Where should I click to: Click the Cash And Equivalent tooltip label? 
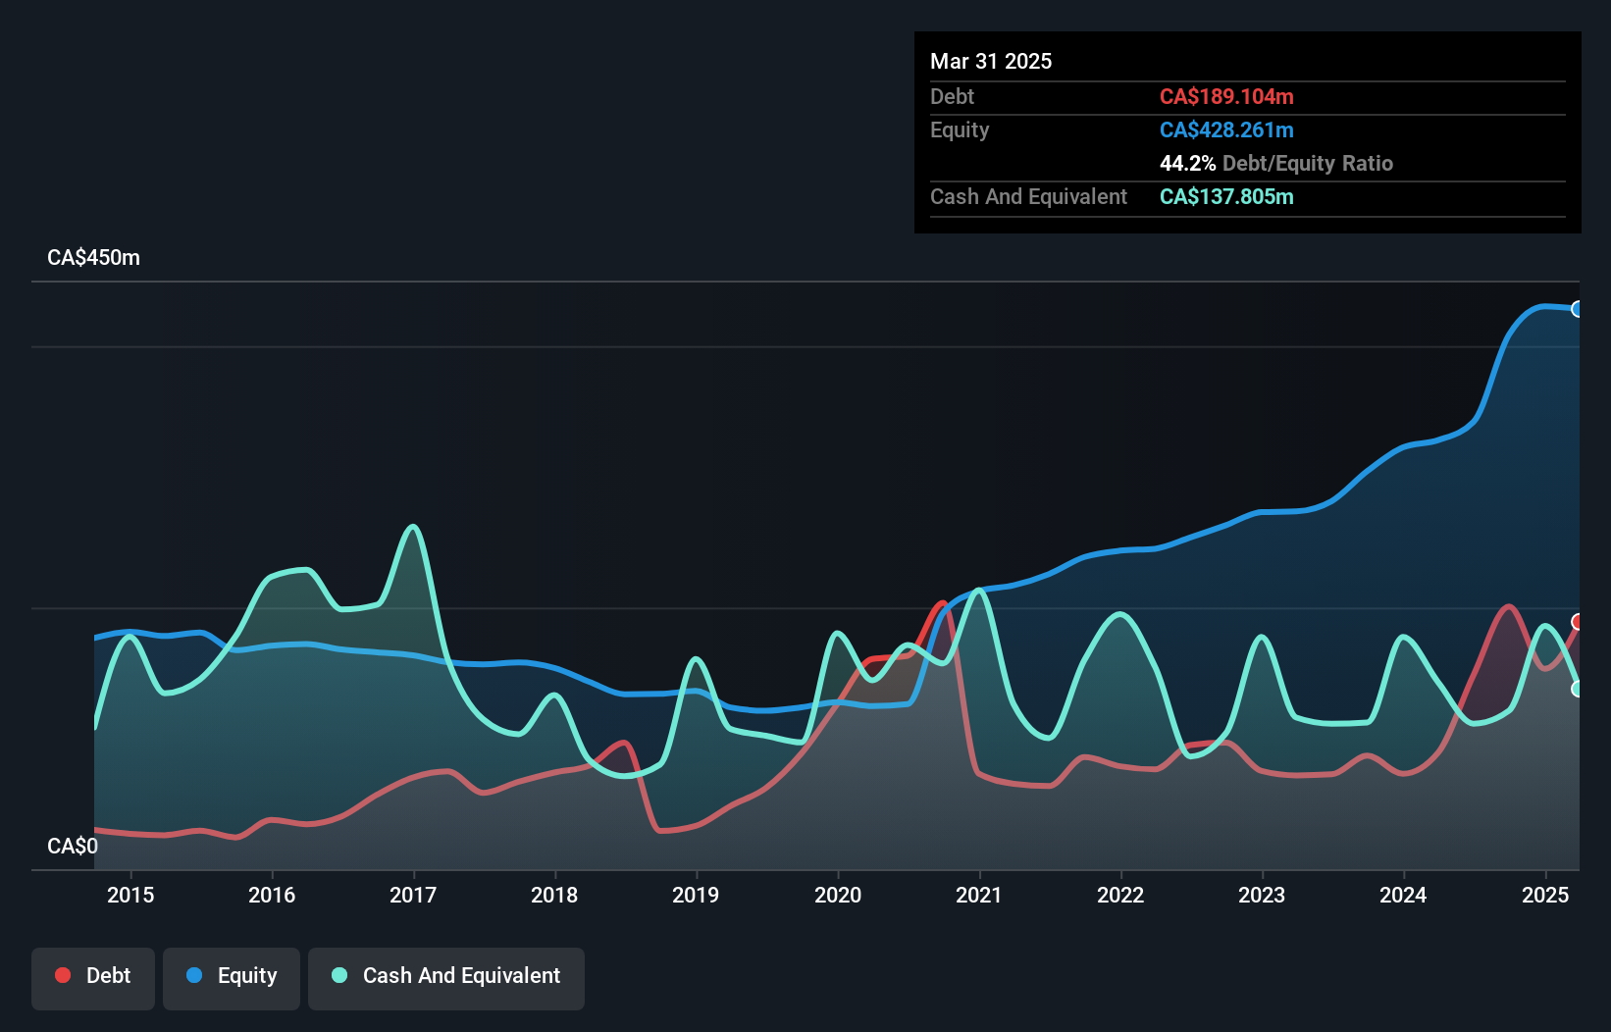coord(1028,196)
